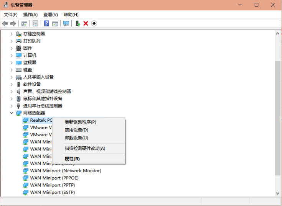The height and width of the screenshot is (206, 282).
Task: Click the 打印队列 printer icon
Action: coord(18,41)
